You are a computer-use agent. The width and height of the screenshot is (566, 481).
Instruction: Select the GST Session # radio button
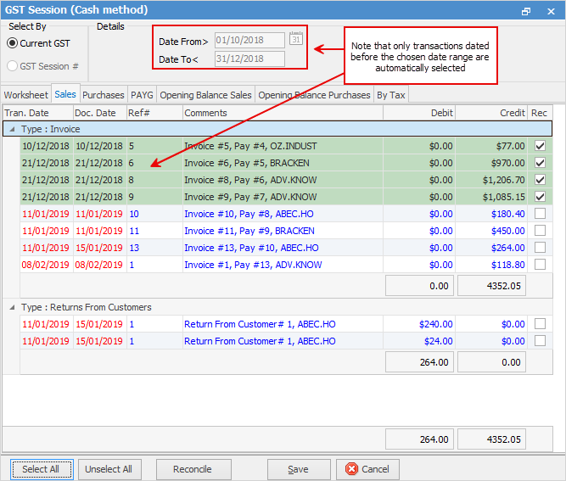coord(12,66)
